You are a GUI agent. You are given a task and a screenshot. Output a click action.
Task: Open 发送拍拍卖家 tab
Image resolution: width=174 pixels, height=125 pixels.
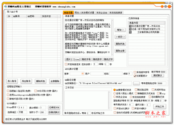(x=116, y=13)
